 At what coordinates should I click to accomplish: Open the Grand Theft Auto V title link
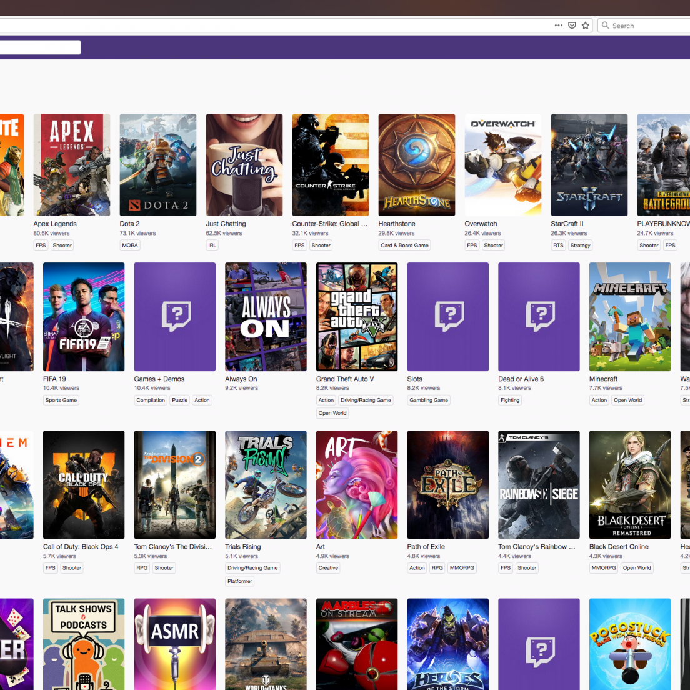pyautogui.click(x=345, y=379)
